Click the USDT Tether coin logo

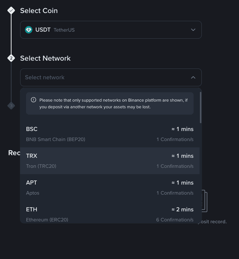pos(29,30)
